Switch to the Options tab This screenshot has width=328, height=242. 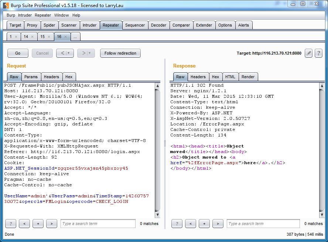(x=225, y=25)
